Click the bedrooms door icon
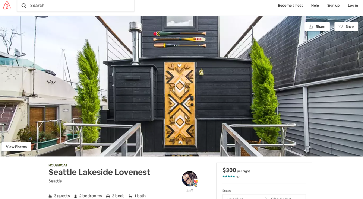Screen dimensions: 363x199 [x=76, y=196]
